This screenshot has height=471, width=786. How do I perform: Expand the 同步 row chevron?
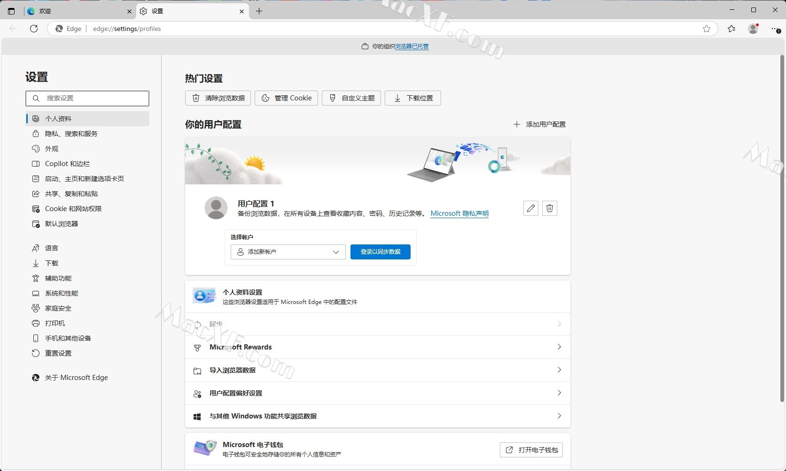pos(559,324)
